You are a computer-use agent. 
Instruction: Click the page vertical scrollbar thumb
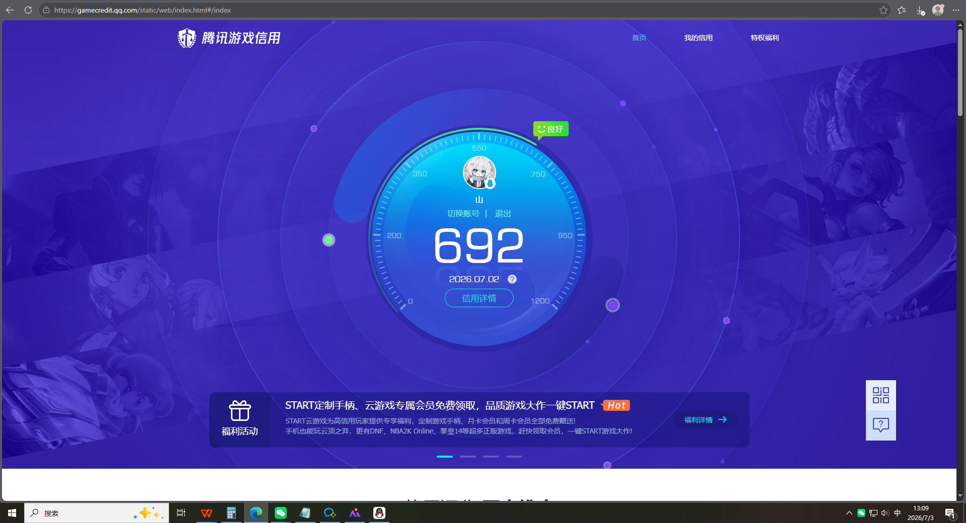(x=960, y=73)
